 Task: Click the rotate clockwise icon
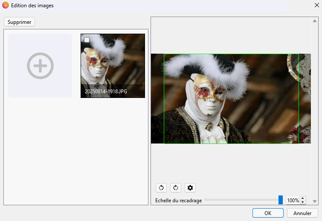176,187
